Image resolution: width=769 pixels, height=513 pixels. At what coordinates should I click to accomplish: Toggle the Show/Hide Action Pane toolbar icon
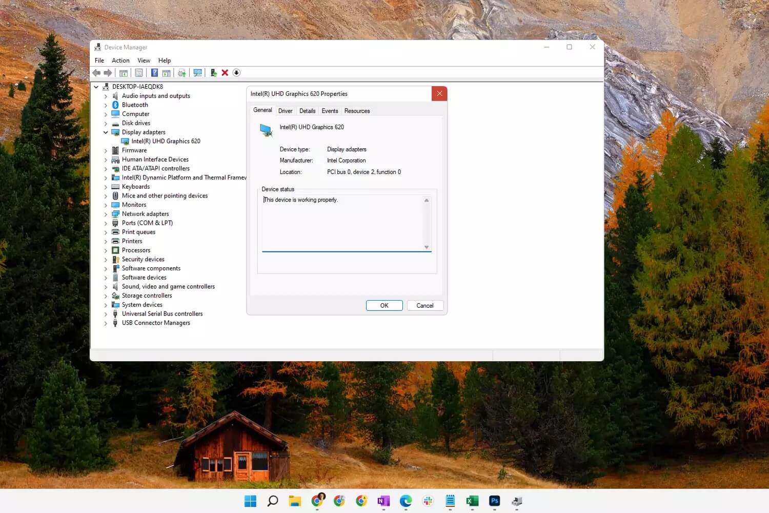tap(166, 73)
